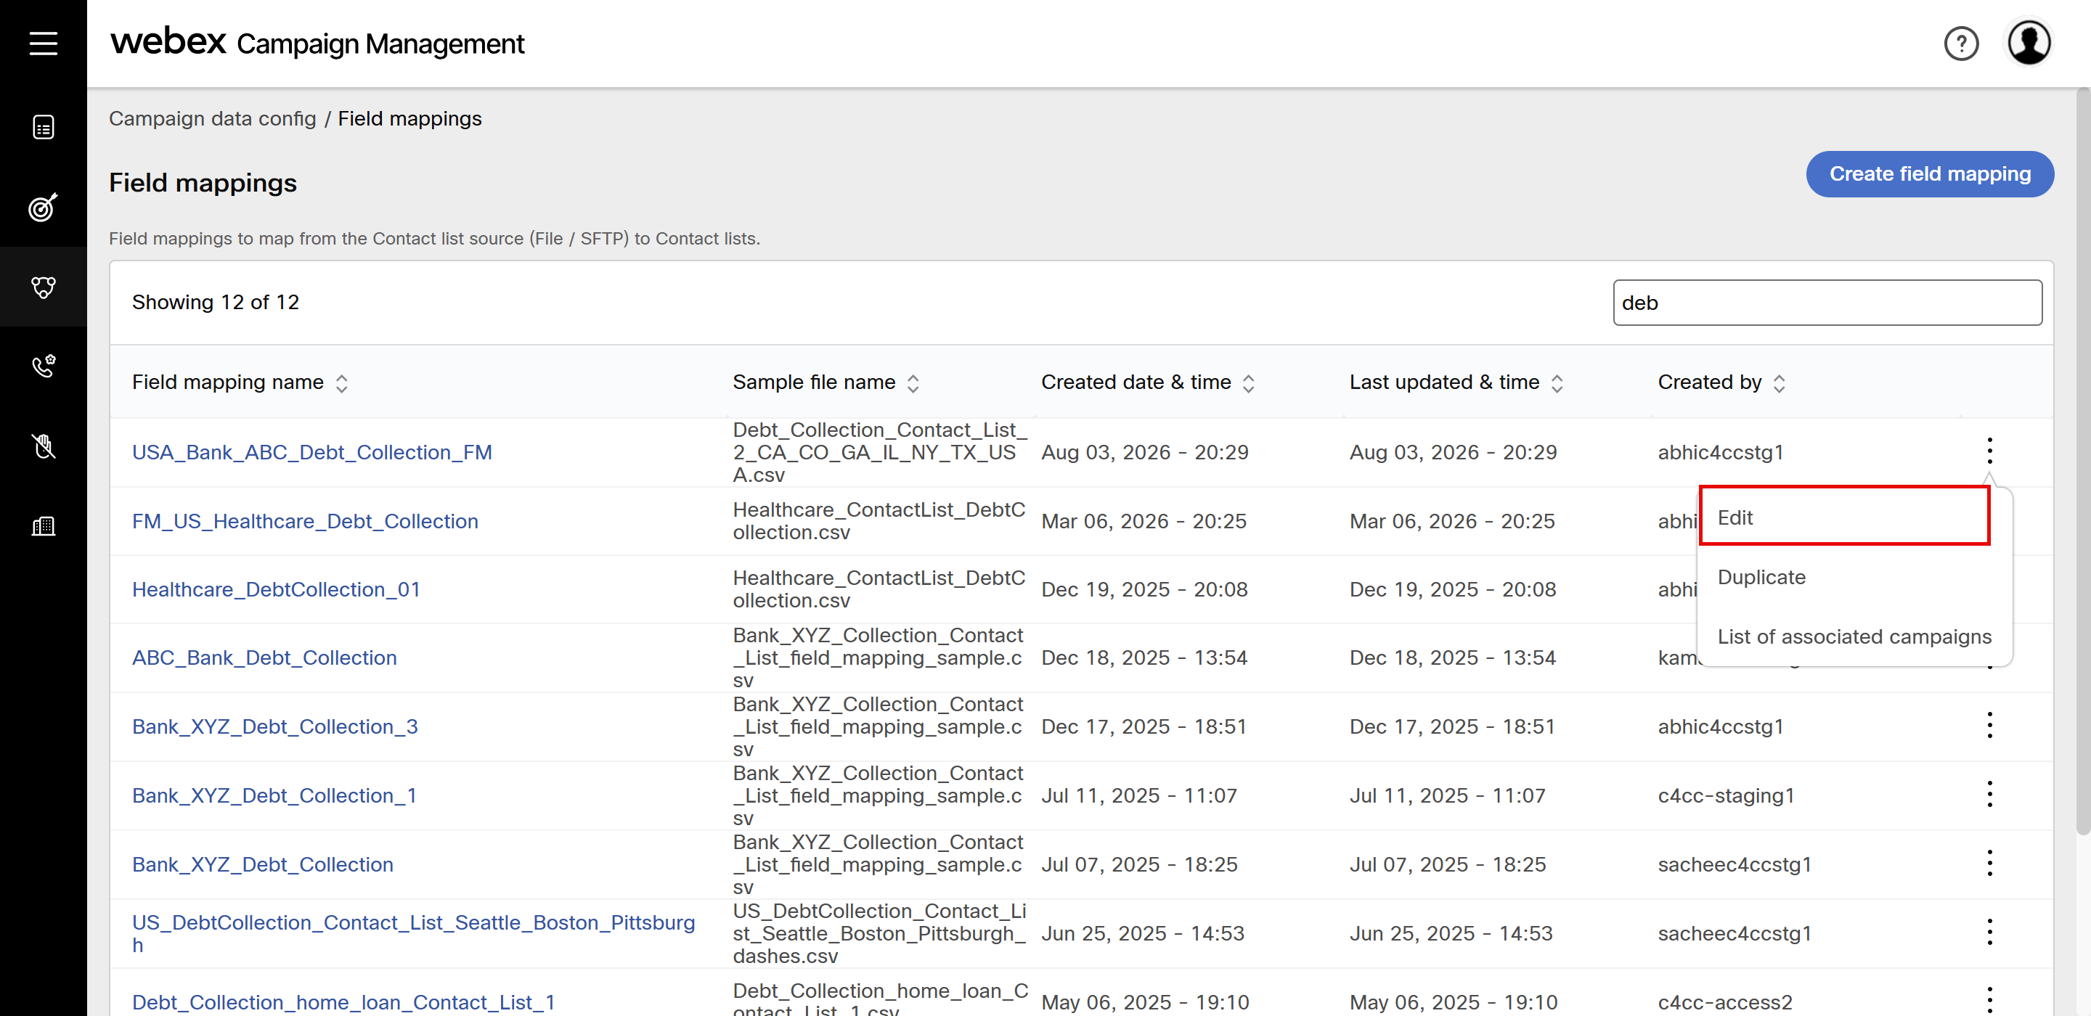Image resolution: width=2091 pixels, height=1016 pixels.
Task: Click created date 'Dec 18, 2025 - 13:54'
Action: click(1144, 657)
